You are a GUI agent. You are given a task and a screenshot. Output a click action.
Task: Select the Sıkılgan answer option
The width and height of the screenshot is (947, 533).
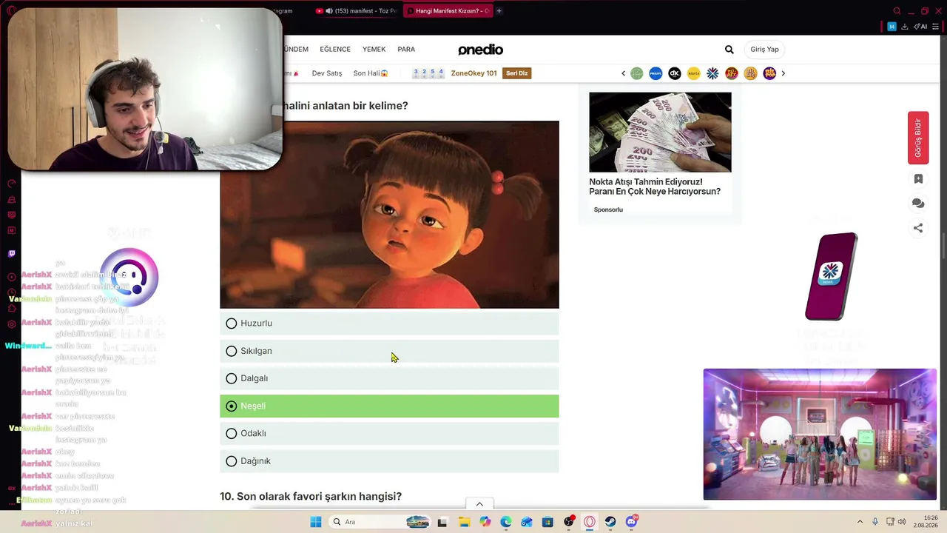coord(389,351)
